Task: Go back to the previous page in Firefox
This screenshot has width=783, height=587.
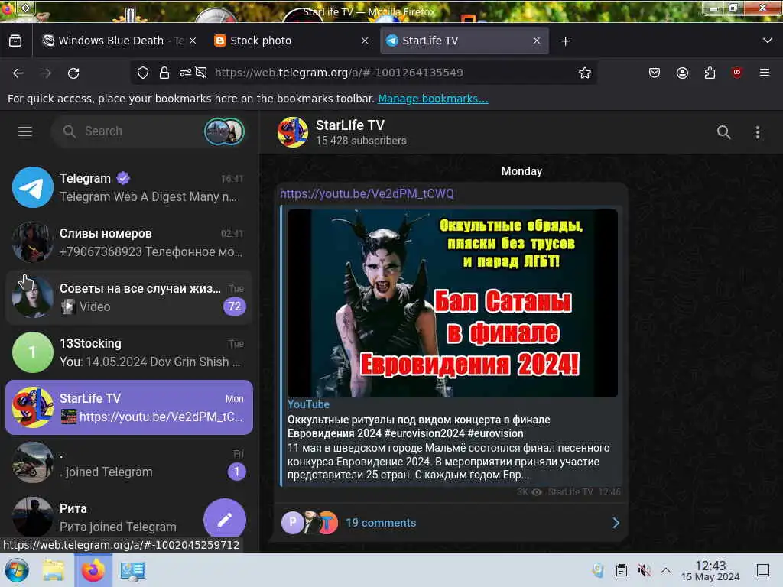Action: [x=18, y=73]
